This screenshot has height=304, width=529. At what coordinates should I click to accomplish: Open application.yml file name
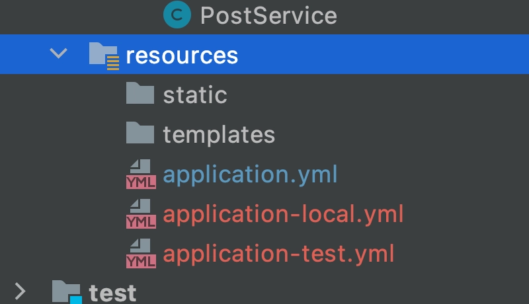click(x=250, y=174)
